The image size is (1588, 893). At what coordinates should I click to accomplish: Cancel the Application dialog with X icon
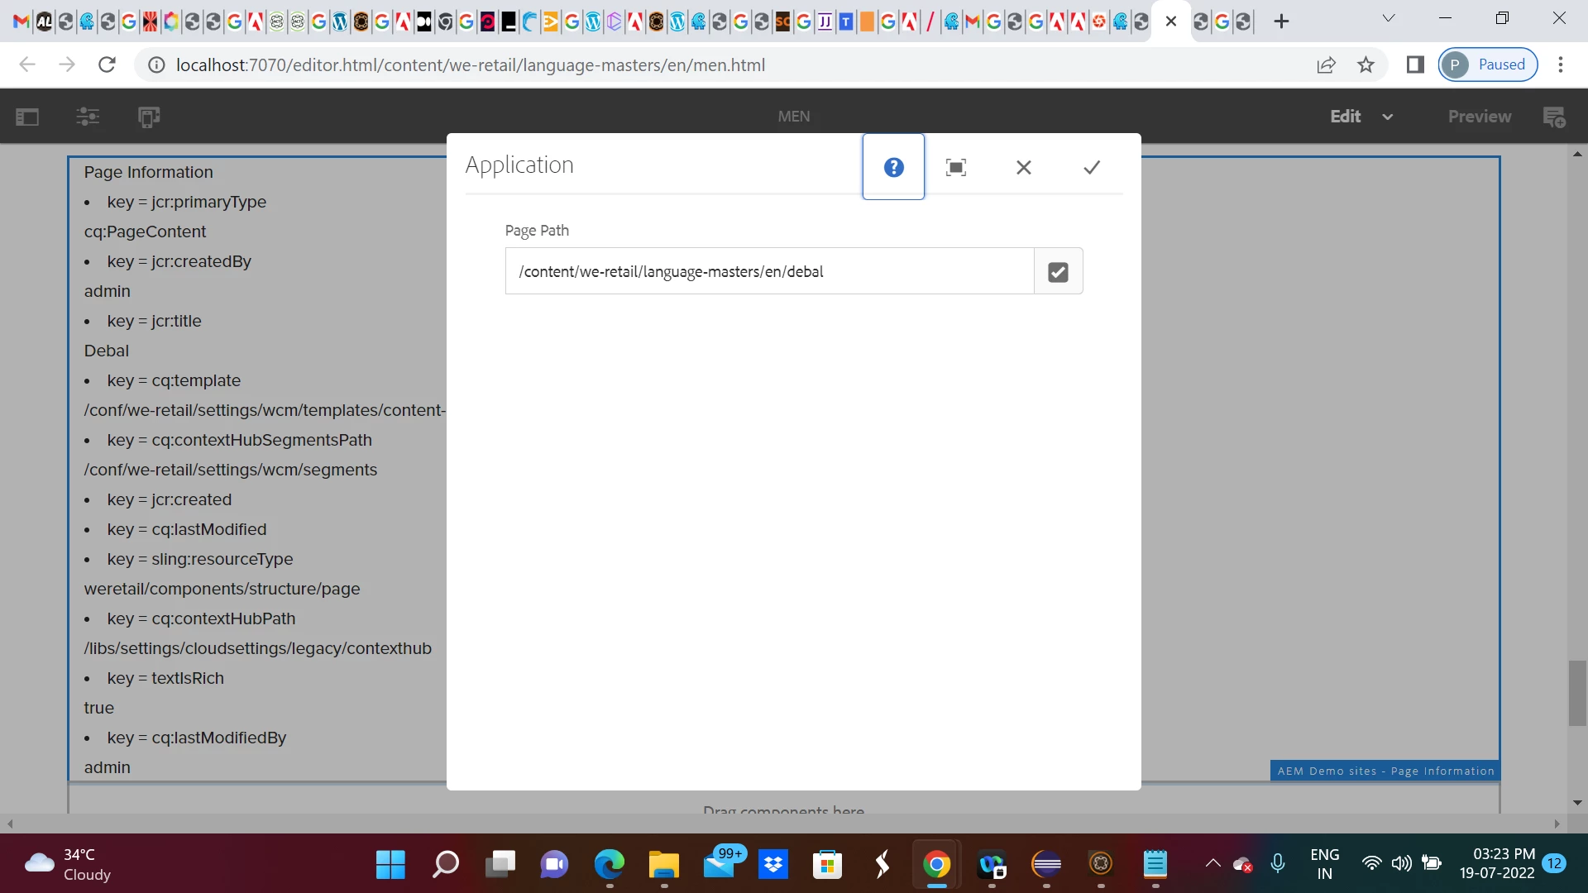(1023, 167)
